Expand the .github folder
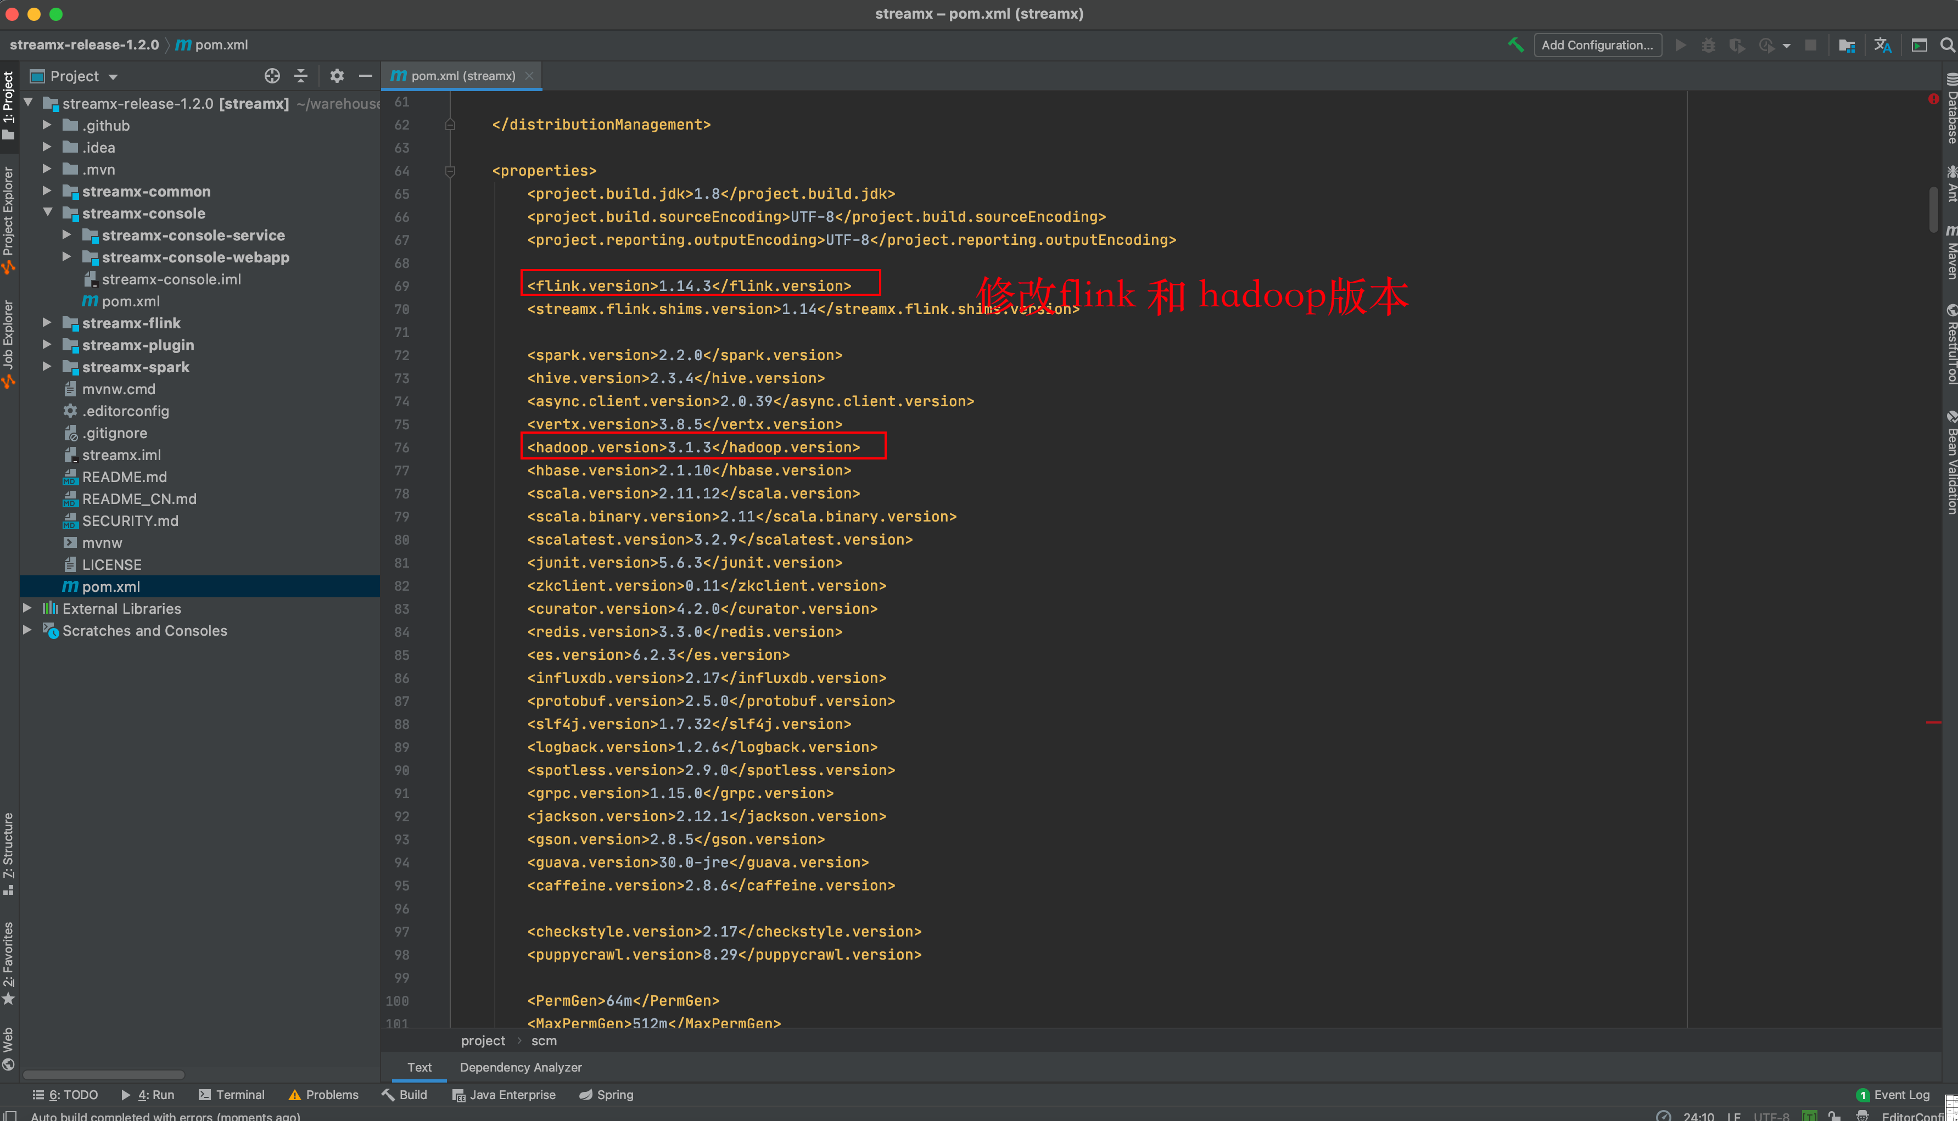This screenshot has height=1121, width=1958. coord(47,125)
